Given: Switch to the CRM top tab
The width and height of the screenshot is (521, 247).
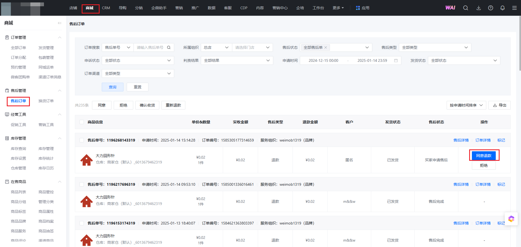Looking at the screenshot, I should pos(106,8).
